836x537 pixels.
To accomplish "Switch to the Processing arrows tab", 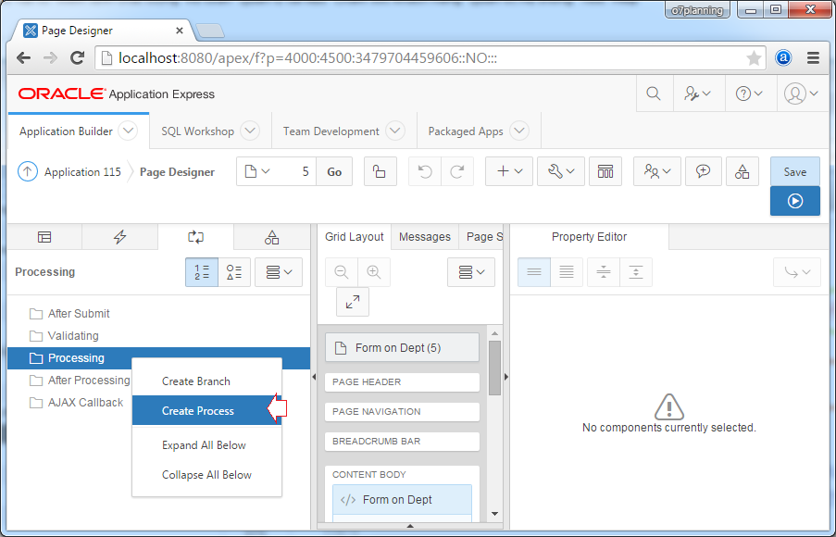I will [x=195, y=237].
